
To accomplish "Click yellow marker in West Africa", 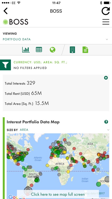I will [x=47, y=165].
